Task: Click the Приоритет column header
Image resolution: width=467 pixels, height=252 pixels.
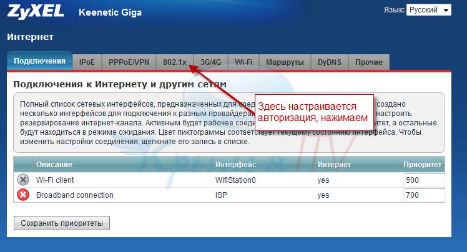Action: 422,165
